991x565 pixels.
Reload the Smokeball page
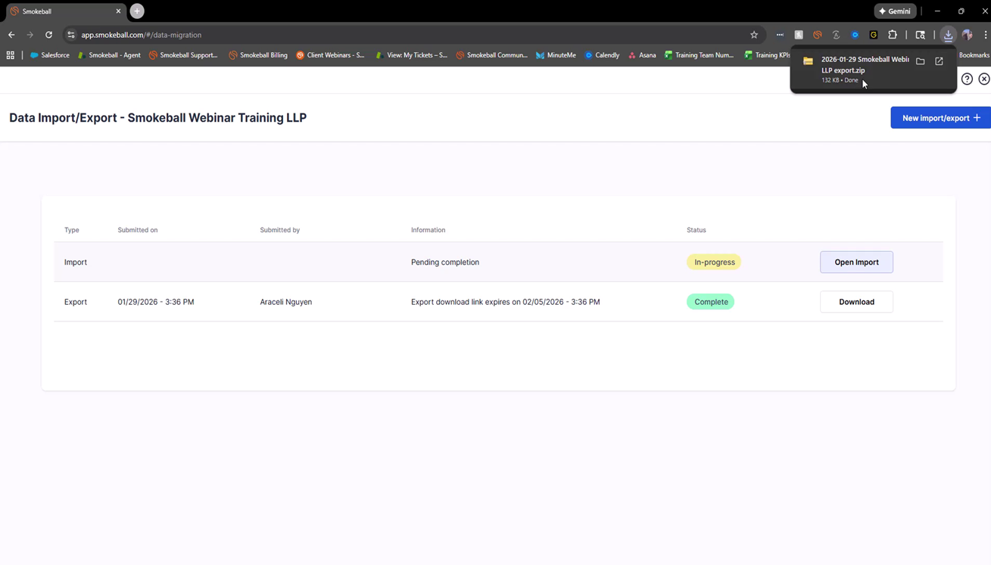coord(48,35)
